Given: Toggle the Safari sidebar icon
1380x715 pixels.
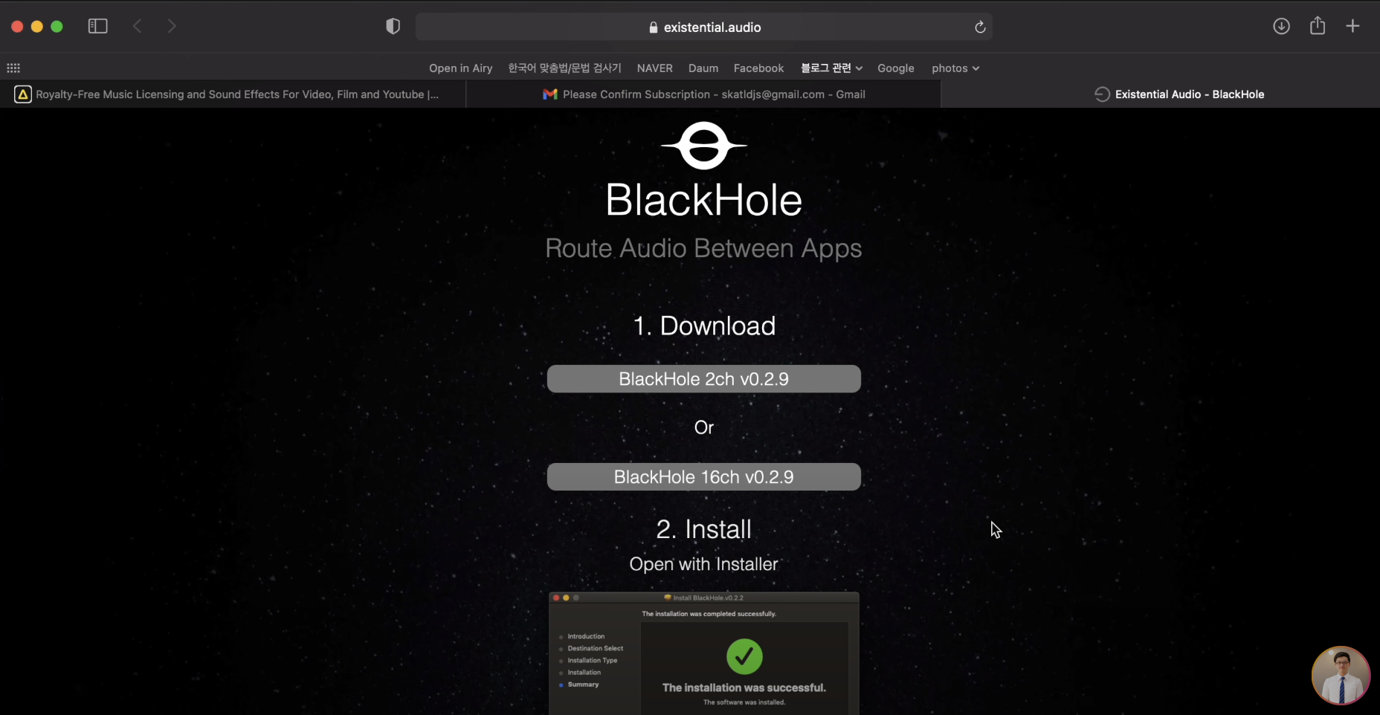Looking at the screenshot, I should [97, 26].
